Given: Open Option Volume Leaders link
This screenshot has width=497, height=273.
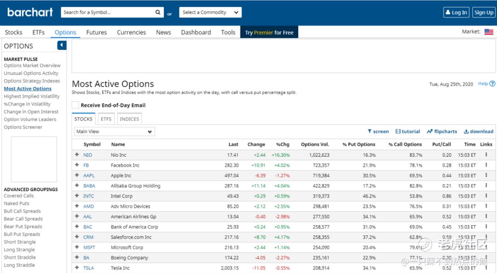Looking at the screenshot, I should tap(30, 119).
